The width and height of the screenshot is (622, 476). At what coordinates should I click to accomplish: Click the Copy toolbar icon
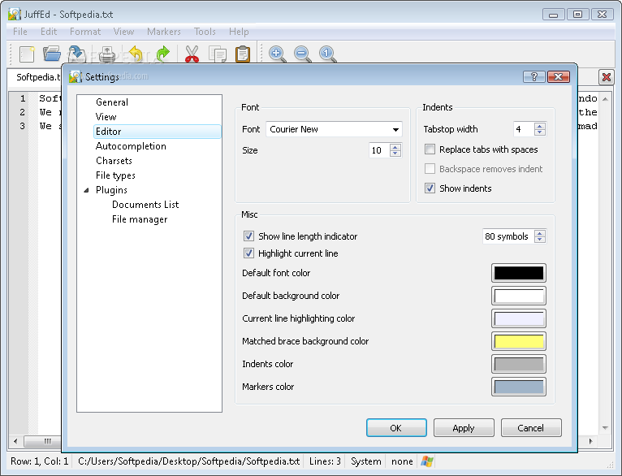tap(218, 54)
